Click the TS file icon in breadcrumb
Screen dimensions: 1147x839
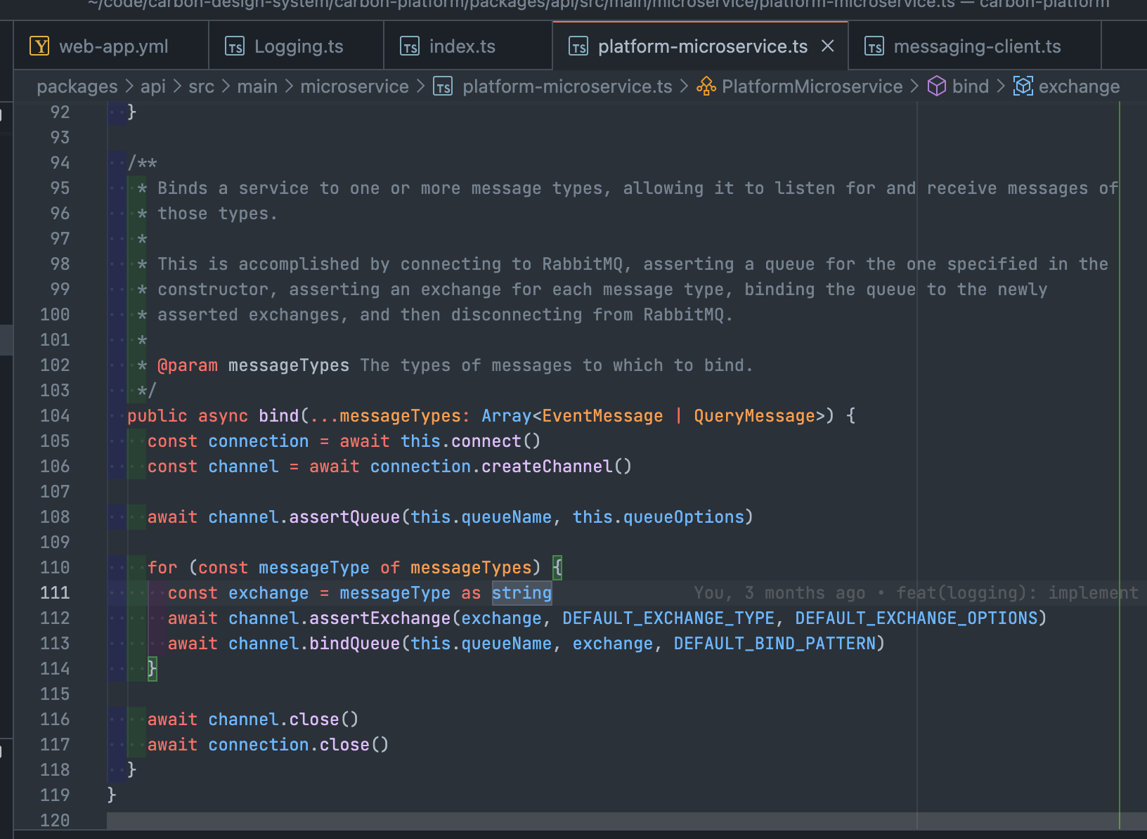click(443, 86)
